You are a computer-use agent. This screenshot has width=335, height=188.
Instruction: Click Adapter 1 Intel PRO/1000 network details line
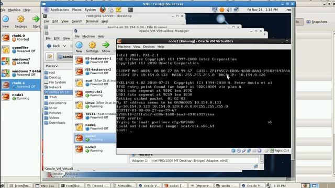tap(180, 161)
